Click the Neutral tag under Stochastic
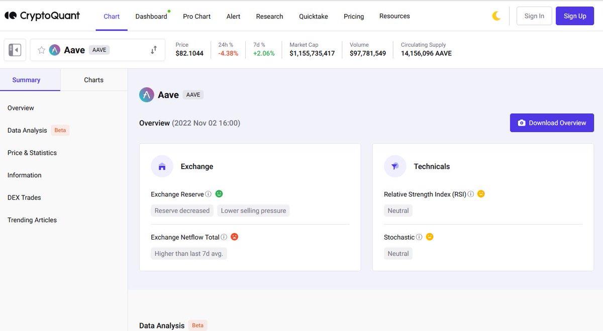Image resolution: width=603 pixels, height=331 pixels. [x=398, y=254]
